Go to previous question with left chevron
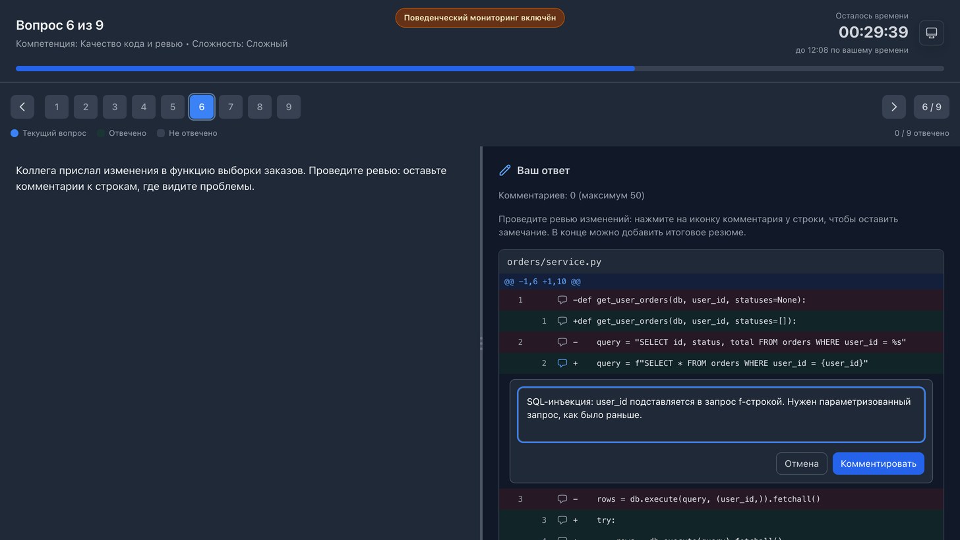Image resolution: width=960 pixels, height=540 pixels. coord(22,107)
